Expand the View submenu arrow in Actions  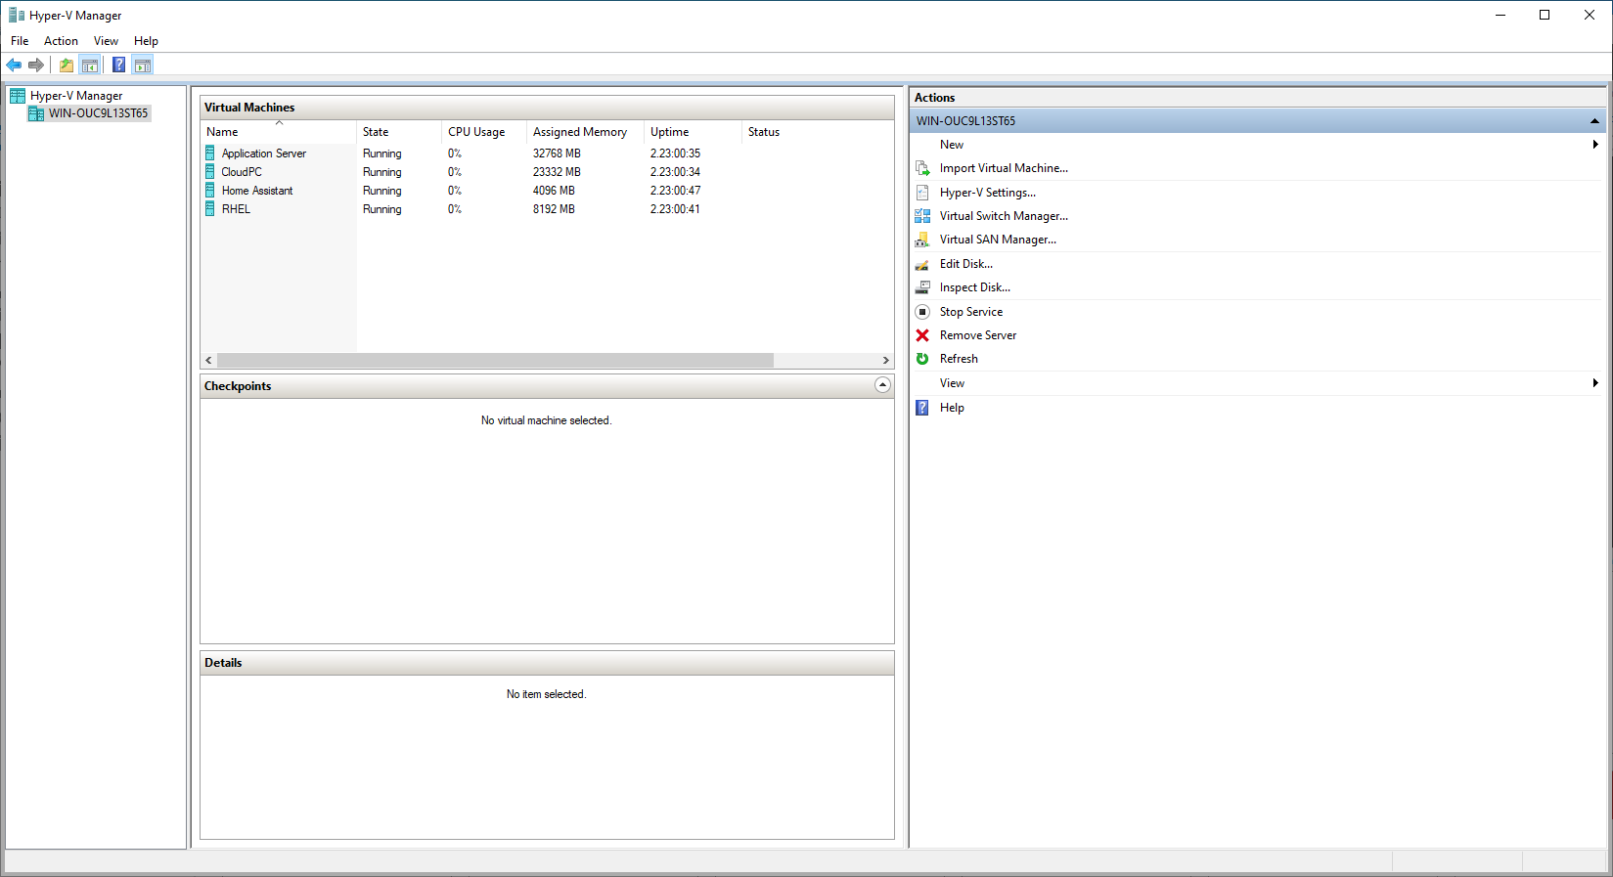(1595, 383)
